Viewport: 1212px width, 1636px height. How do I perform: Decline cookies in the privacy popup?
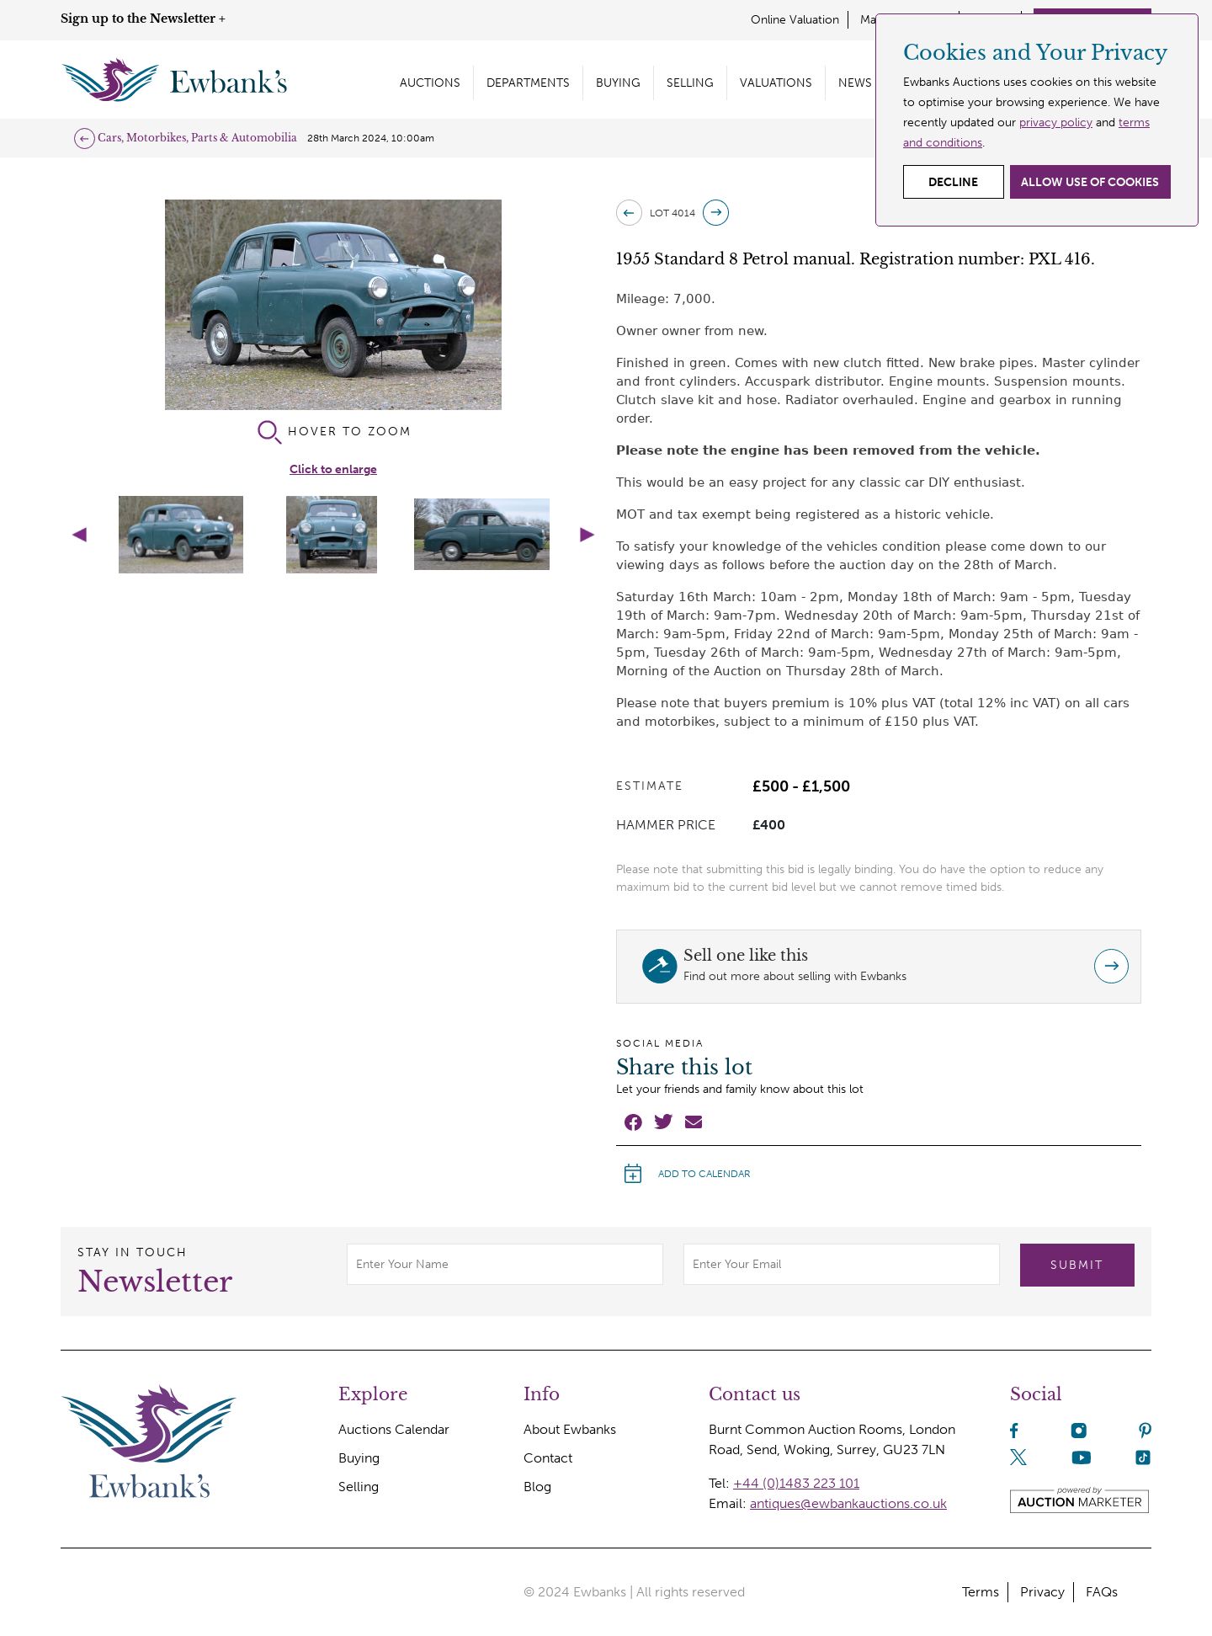point(954,182)
